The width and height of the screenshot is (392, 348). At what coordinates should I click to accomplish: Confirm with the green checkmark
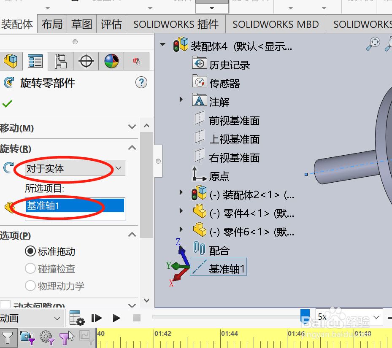(7, 103)
